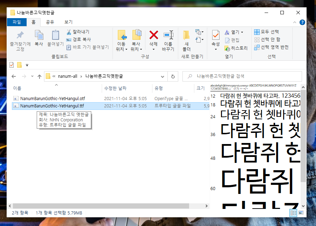Click the OpenType 글꼴 type cell

[x=171, y=98]
